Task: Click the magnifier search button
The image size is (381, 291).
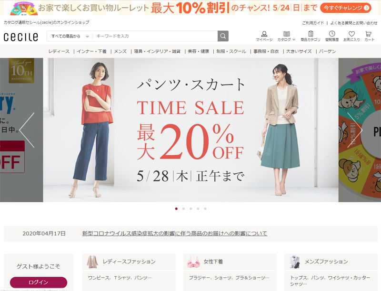Action: pos(223,36)
